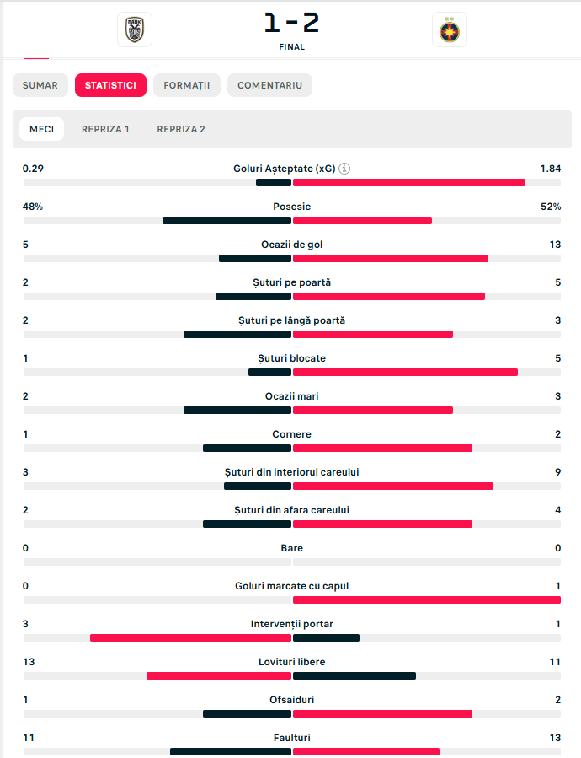Click the FCSB team crest
Viewport: 581px width, 758px height.
(x=450, y=30)
